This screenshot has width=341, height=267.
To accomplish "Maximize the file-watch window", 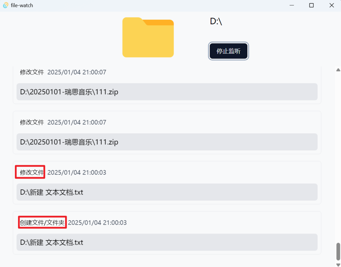I will (x=311, y=5).
